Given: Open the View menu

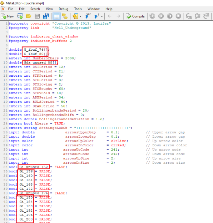Looking at the screenshot, I should point(49,9).
